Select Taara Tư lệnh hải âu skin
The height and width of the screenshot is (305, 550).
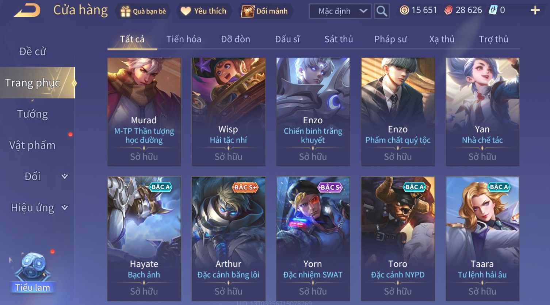tap(482, 239)
